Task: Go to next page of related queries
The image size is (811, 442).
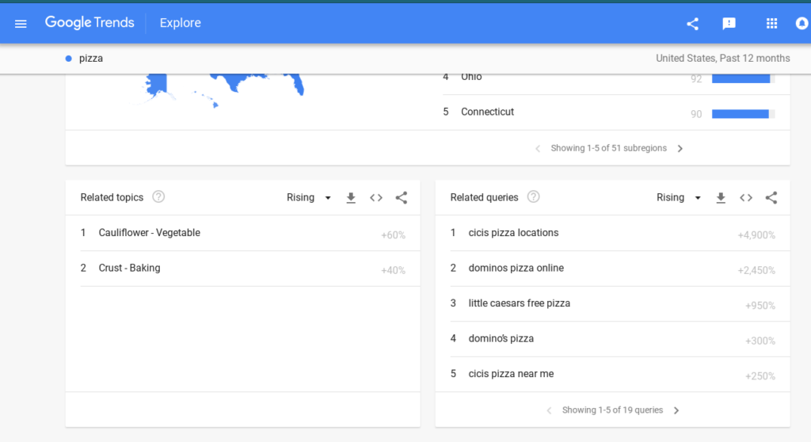Action: [x=676, y=410]
